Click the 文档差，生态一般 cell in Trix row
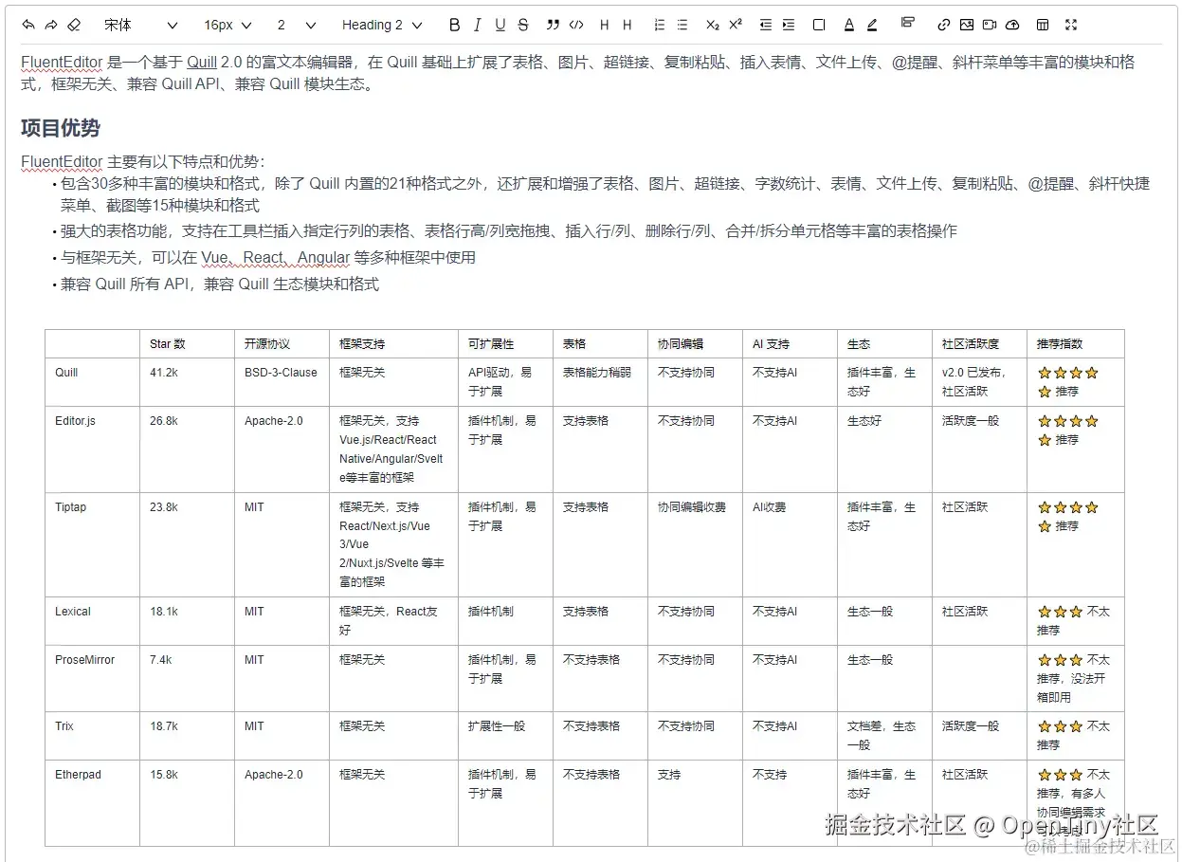 coord(884,736)
